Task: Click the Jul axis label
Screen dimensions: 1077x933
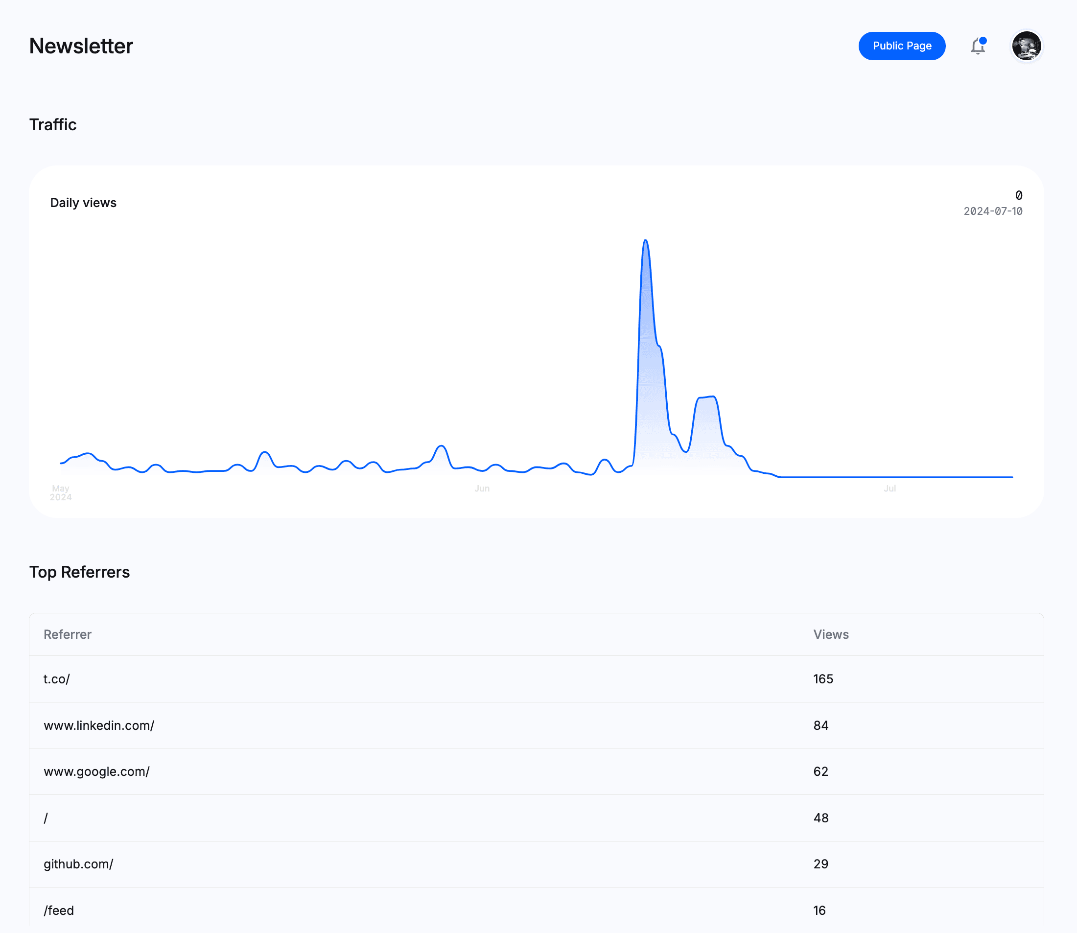Action: pos(890,489)
